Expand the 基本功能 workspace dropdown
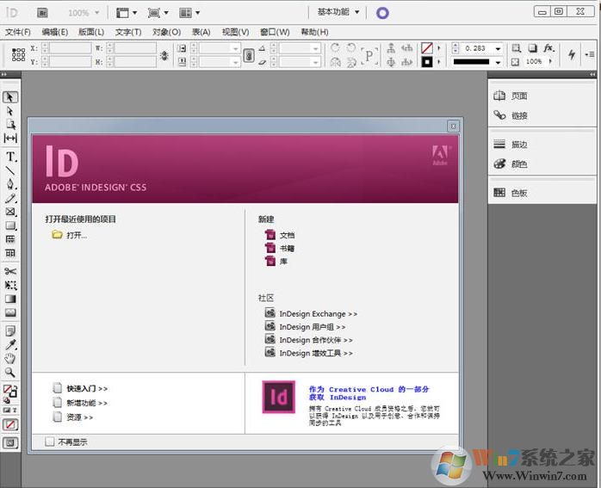This screenshot has height=488, width=601. tap(338, 13)
